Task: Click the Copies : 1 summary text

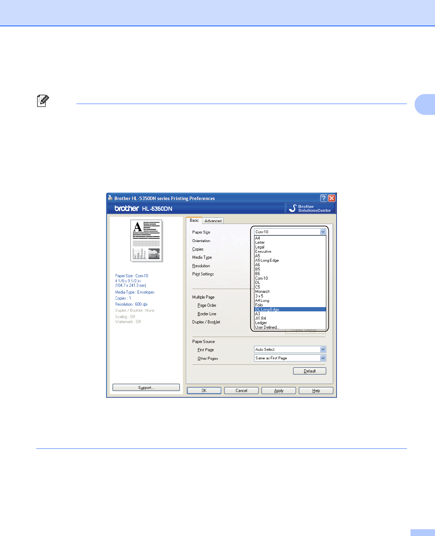Action: [123, 298]
